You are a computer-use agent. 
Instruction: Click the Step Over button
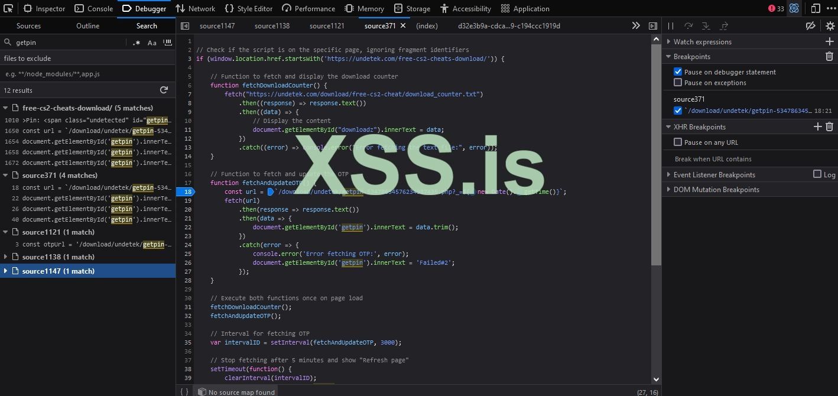click(688, 26)
